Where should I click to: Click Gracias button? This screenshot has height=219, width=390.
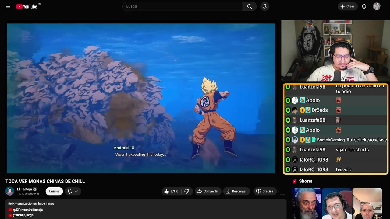tap(265, 191)
